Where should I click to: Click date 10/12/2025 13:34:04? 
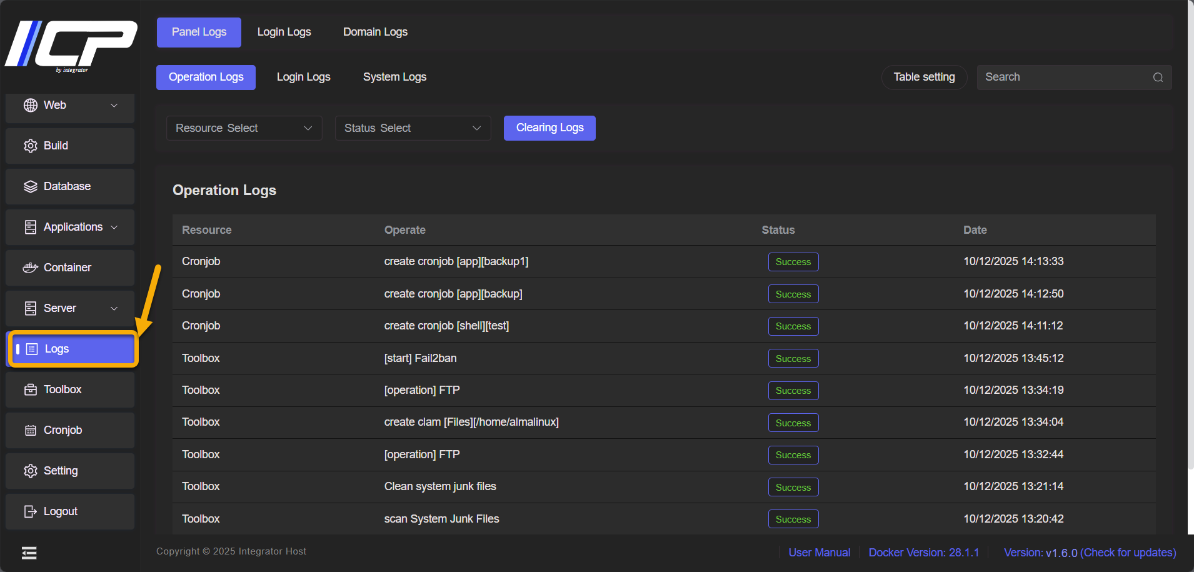1013,422
